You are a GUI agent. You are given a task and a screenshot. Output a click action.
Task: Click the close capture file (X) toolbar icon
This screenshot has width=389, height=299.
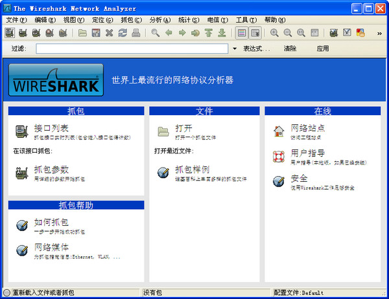(109, 33)
